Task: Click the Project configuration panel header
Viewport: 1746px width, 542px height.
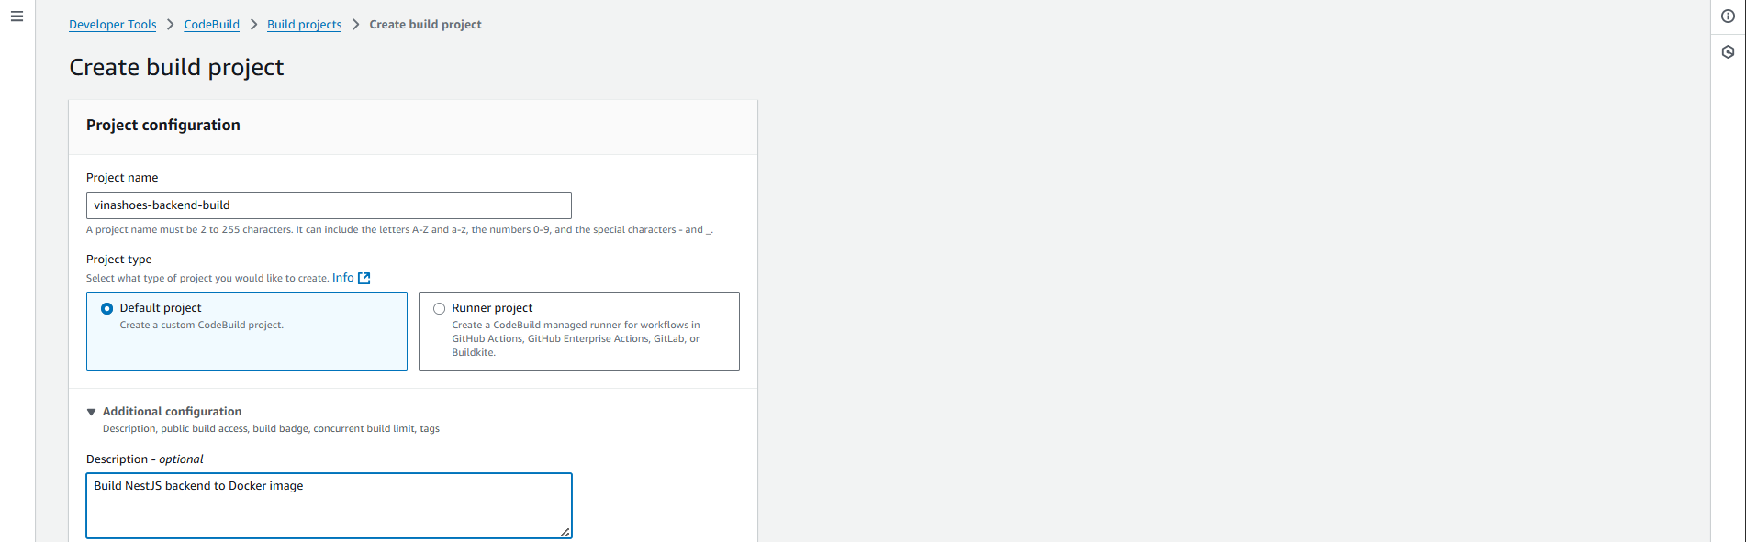Action: [x=163, y=126]
